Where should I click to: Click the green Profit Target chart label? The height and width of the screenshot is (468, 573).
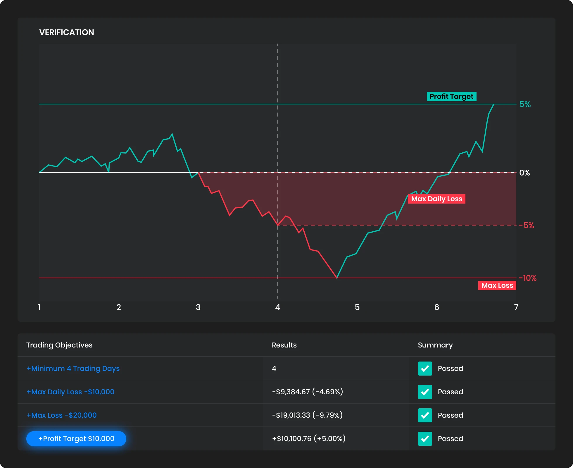point(451,97)
